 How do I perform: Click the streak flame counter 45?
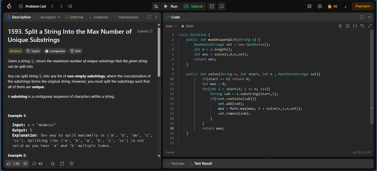[332, 6]
